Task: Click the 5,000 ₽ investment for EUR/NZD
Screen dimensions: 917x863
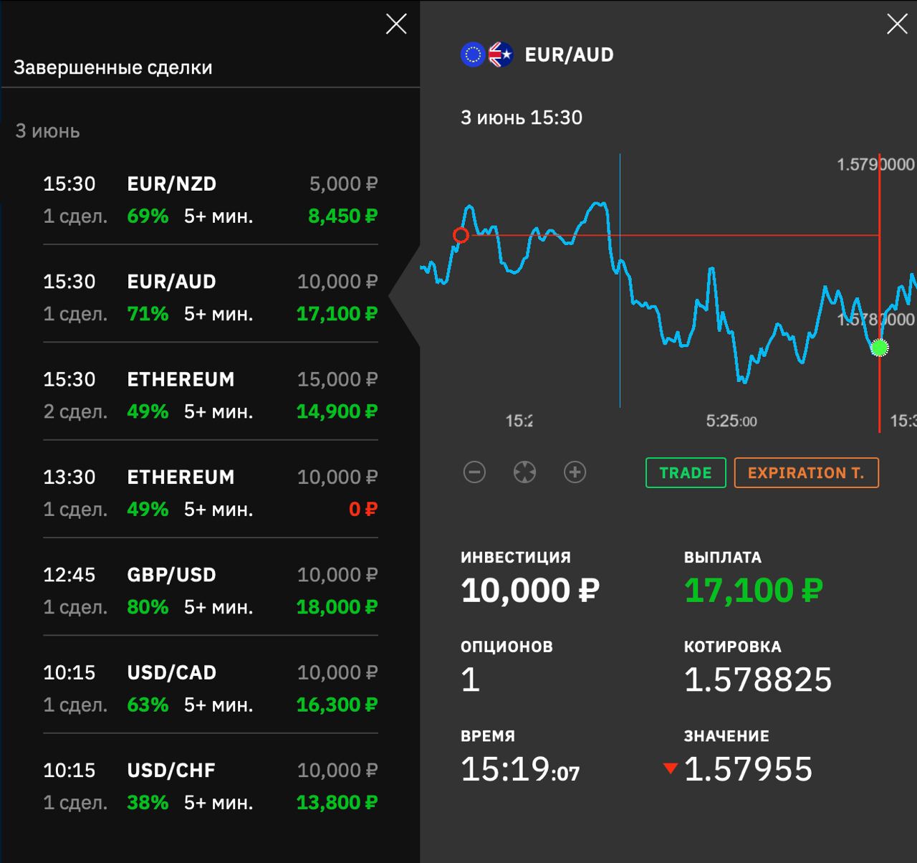Action: [x=343, y=183]
